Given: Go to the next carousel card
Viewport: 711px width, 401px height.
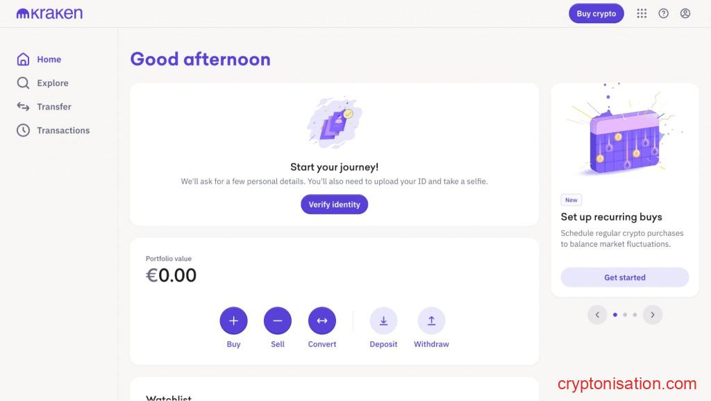Looking at the screenshot, I should 652,315.
